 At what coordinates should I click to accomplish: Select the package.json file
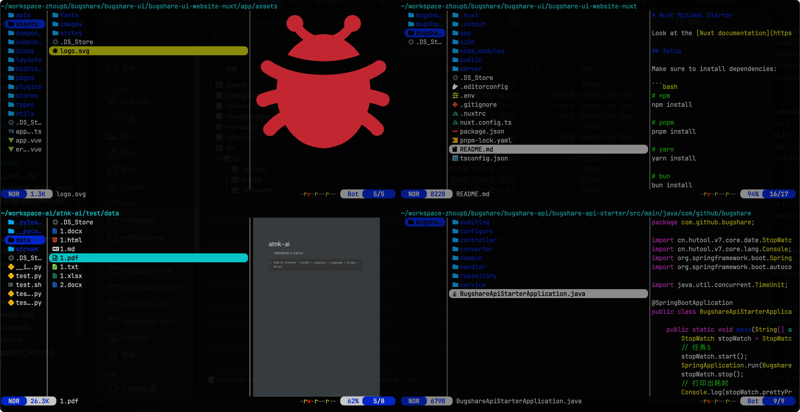tap(482, 132)
